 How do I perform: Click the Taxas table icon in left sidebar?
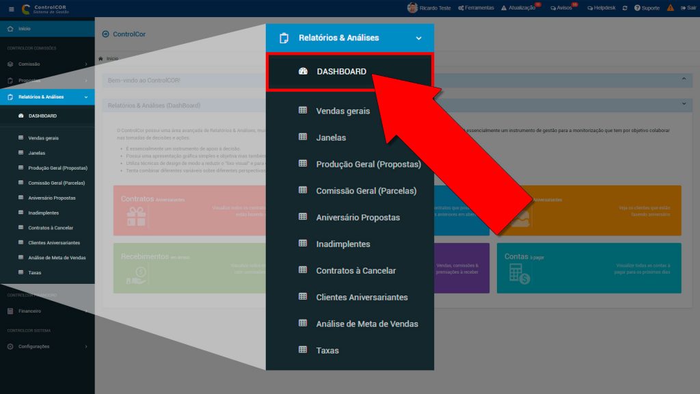pyautogui.click(x=21, y=272)
